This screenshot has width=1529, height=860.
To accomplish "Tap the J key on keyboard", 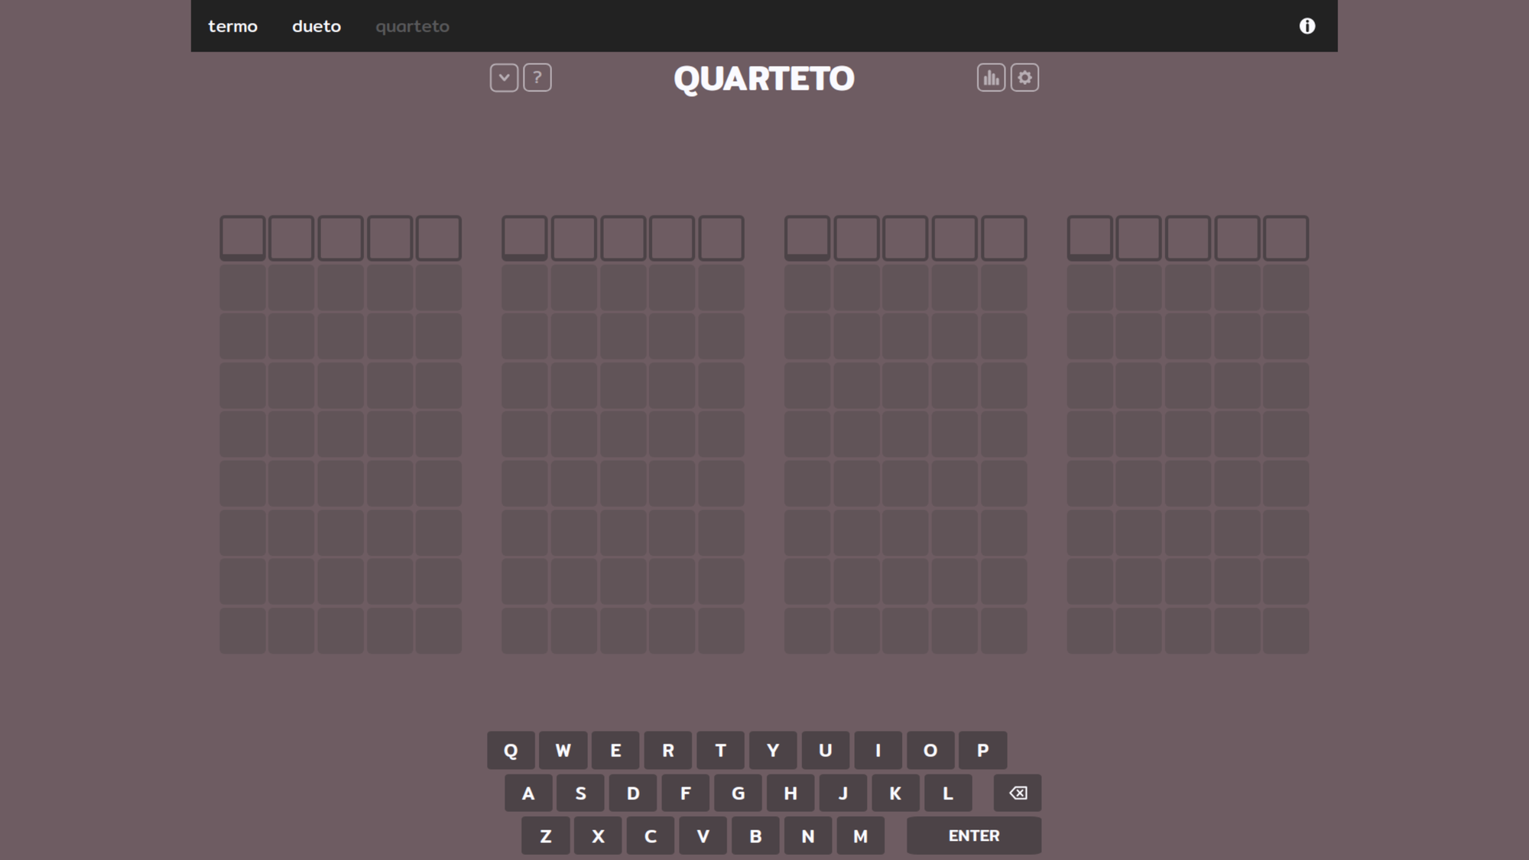I will pyautogui.click(x=843, y=793).
